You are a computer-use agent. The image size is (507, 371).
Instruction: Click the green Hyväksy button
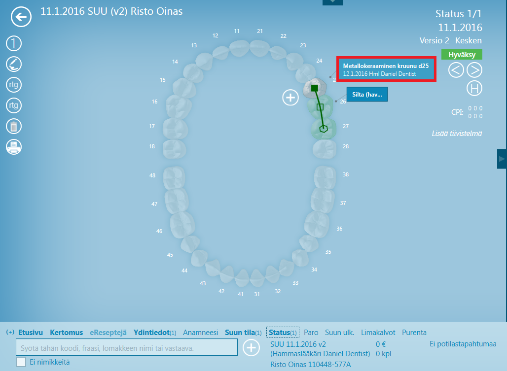(x=462, y=54)
